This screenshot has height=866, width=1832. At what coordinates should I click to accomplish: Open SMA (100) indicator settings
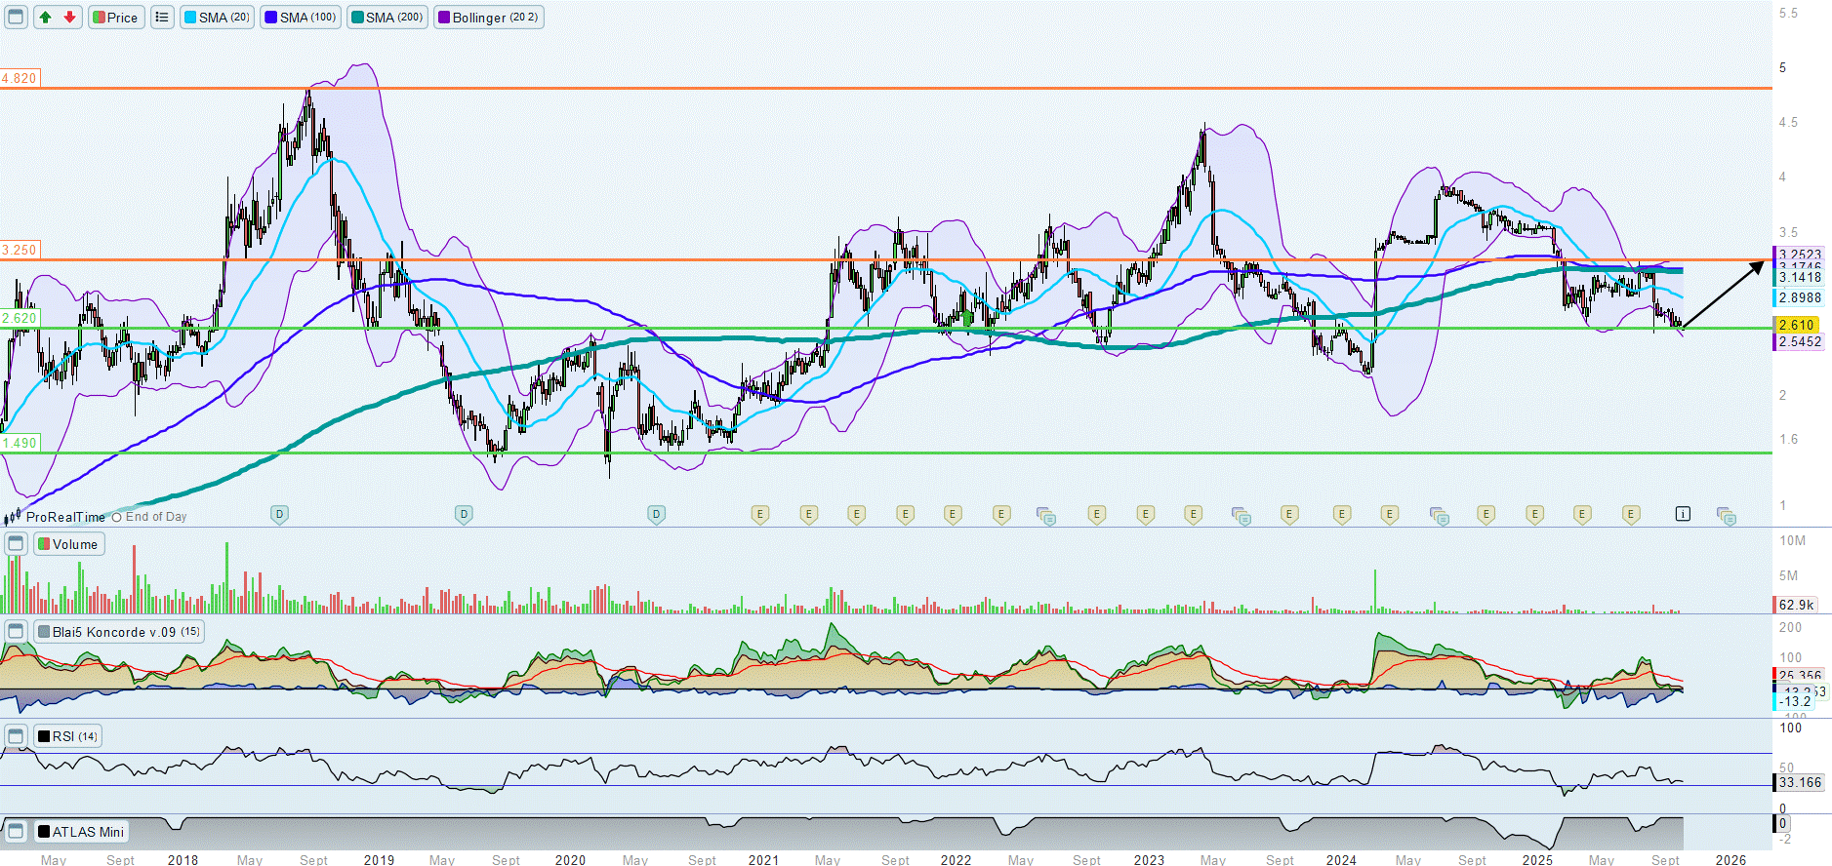(302, 18)
